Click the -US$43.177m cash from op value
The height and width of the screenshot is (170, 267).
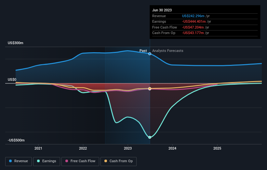click(193, 33)
